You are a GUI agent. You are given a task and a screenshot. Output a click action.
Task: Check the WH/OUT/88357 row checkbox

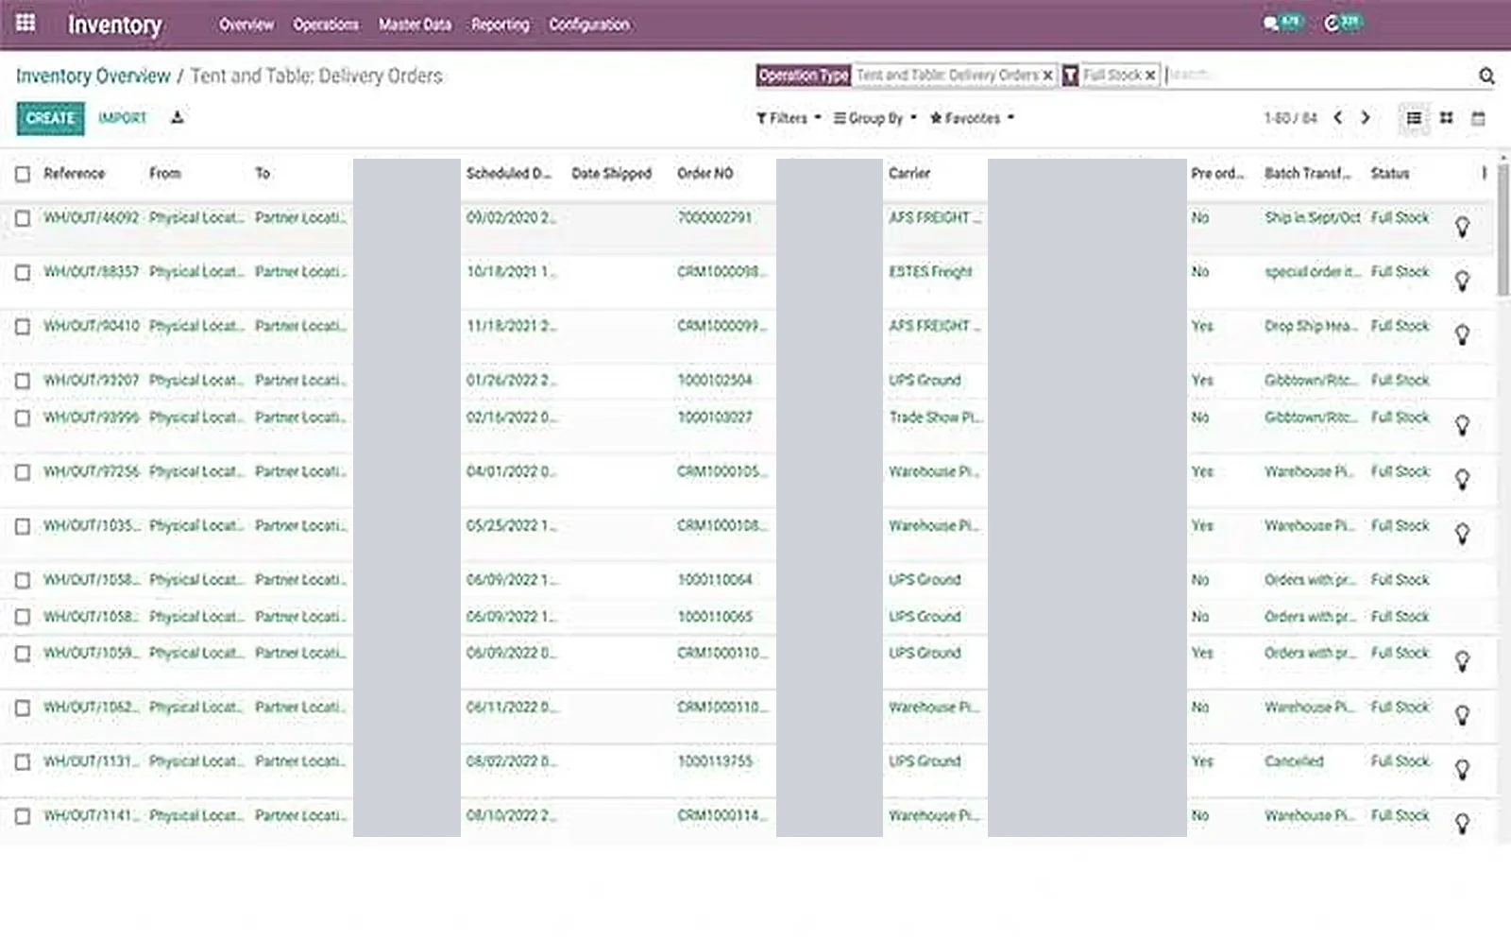coord(23,272)
